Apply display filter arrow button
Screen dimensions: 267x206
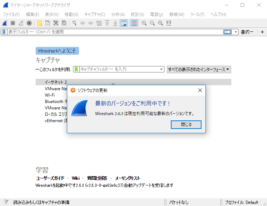pos(227,32)
